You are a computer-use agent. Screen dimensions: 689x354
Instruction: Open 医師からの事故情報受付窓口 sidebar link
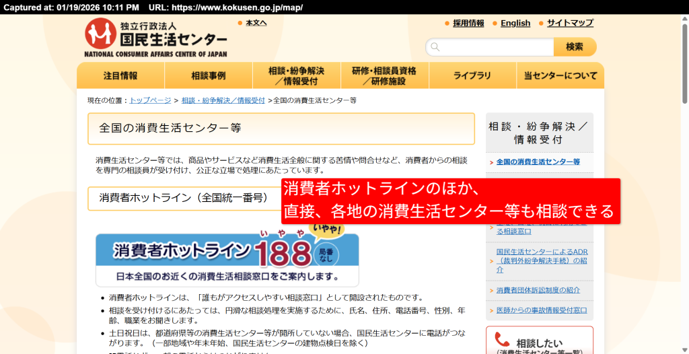point(542,310)
